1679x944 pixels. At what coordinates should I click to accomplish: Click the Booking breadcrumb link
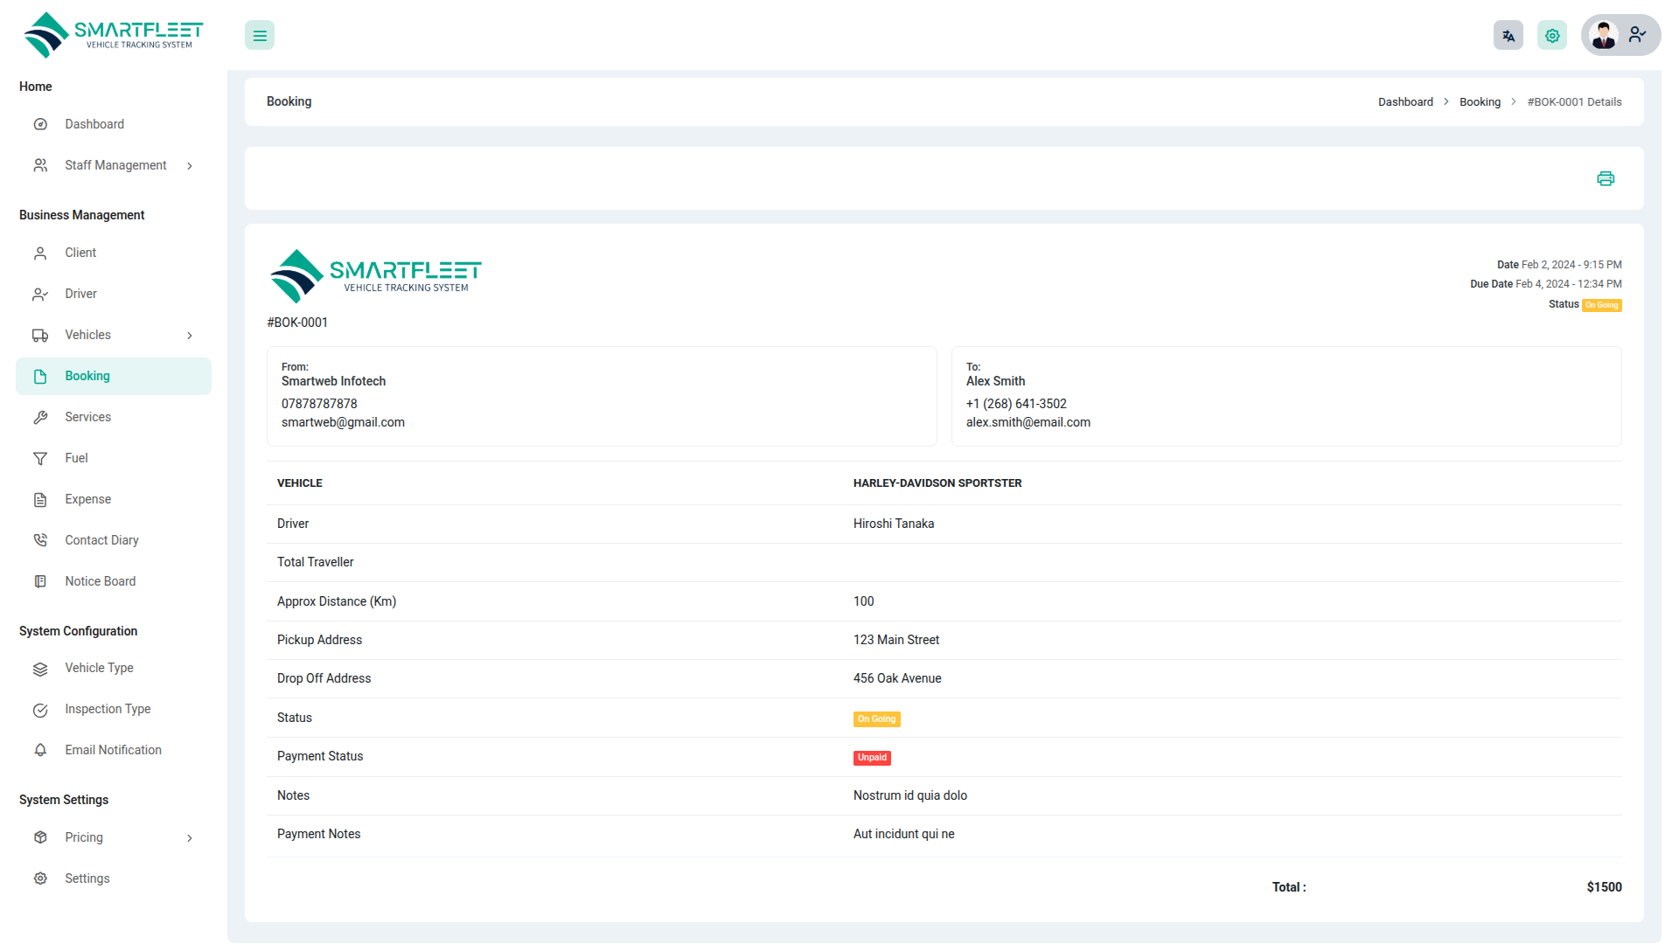point(1480,102)
